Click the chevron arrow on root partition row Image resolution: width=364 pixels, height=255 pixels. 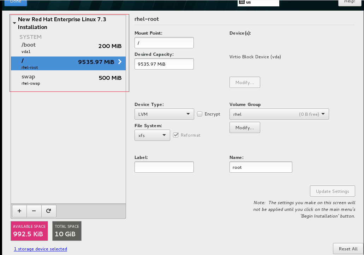pyautogui.click(x=120, y=61)
